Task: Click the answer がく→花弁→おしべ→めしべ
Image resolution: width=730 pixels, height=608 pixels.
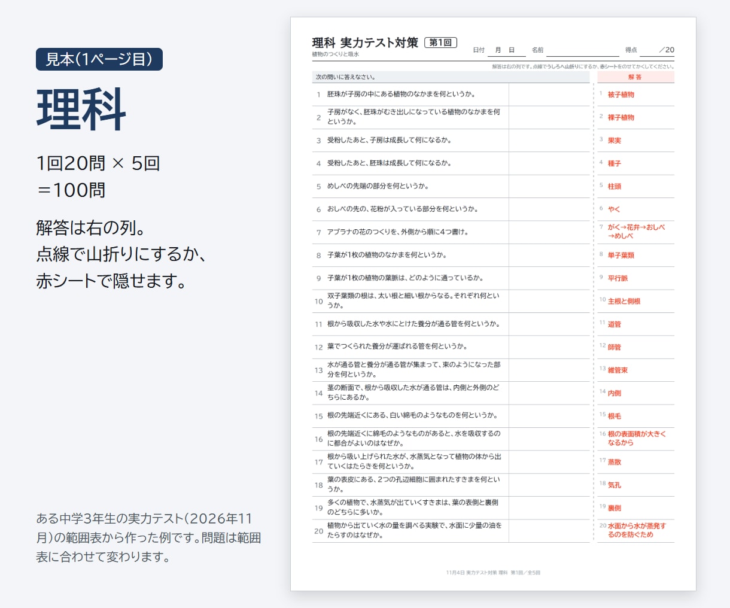Action: 637,232
